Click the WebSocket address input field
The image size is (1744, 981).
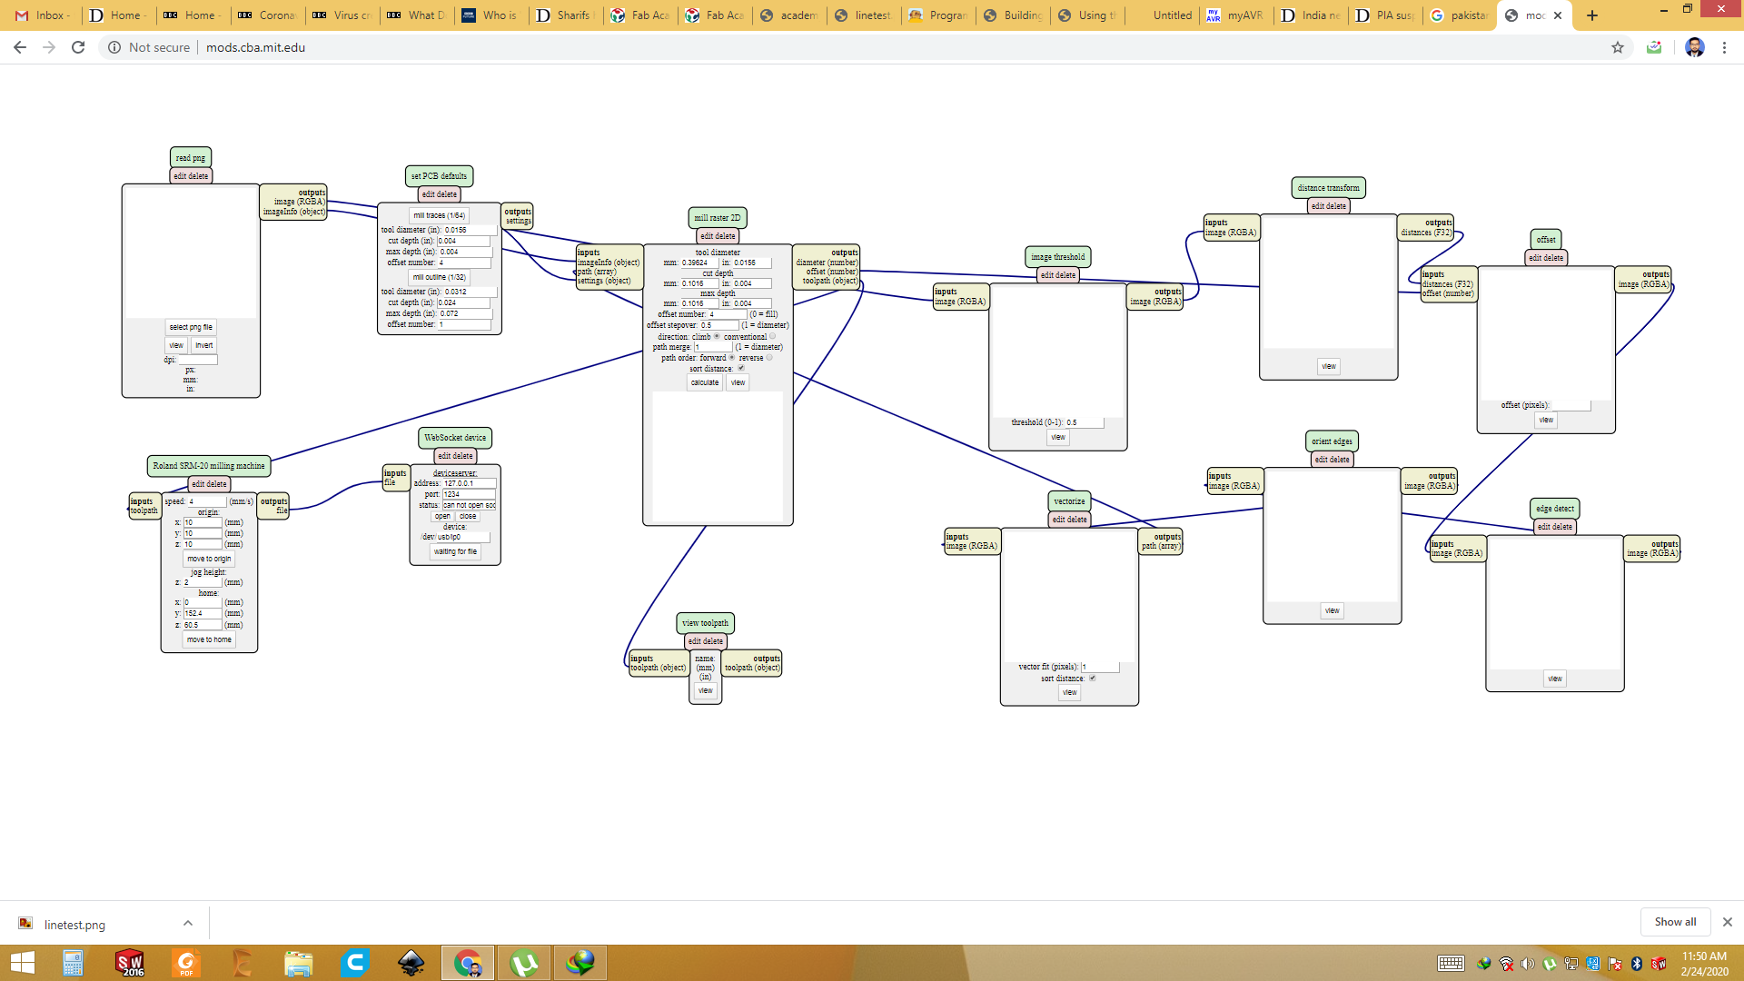(469, 483)
